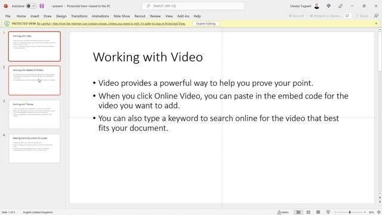This screenshot has height=215, width=382.
Task: Click Enable Editing button
Action: pos(206,24)
